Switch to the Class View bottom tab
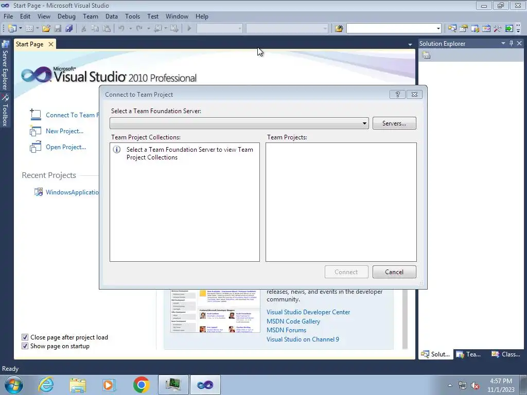Image resolution: width=527 pixels, height=395 pixels. coord(506,354)
